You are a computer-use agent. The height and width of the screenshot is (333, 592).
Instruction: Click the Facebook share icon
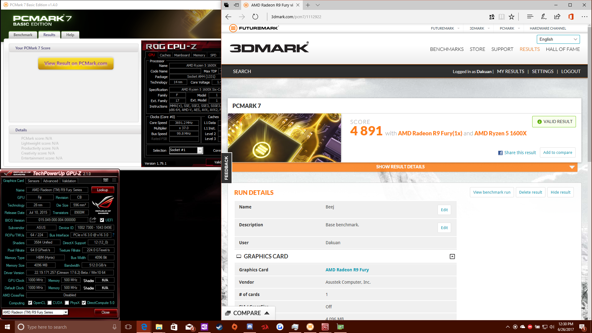pyautogui.click(x=500, y=153)
